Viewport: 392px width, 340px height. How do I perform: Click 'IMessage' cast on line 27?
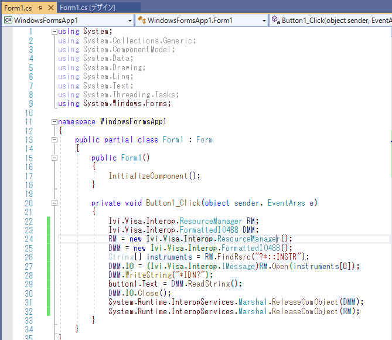click(x=238, y=266)
